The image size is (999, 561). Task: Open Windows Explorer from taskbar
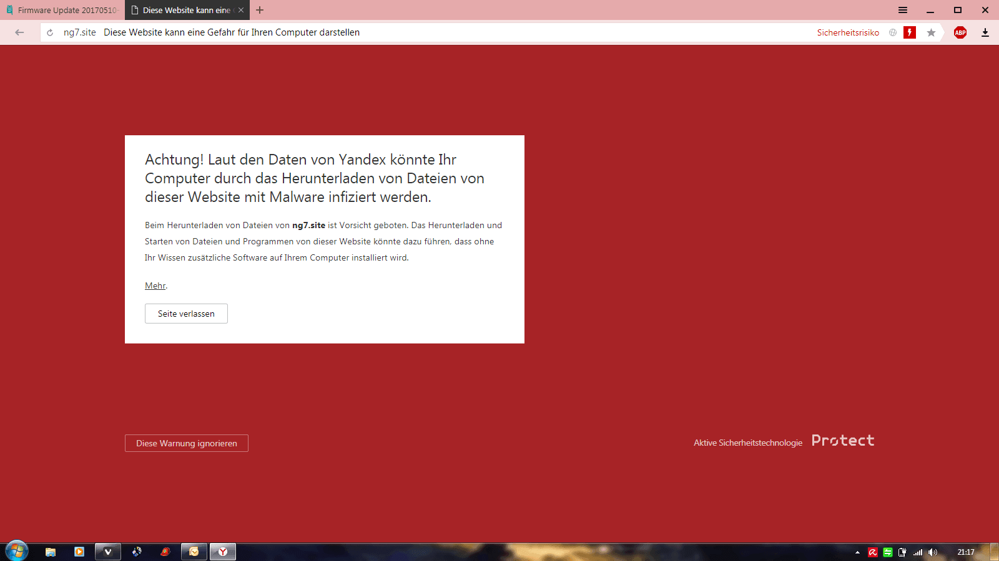click(51, 552)
